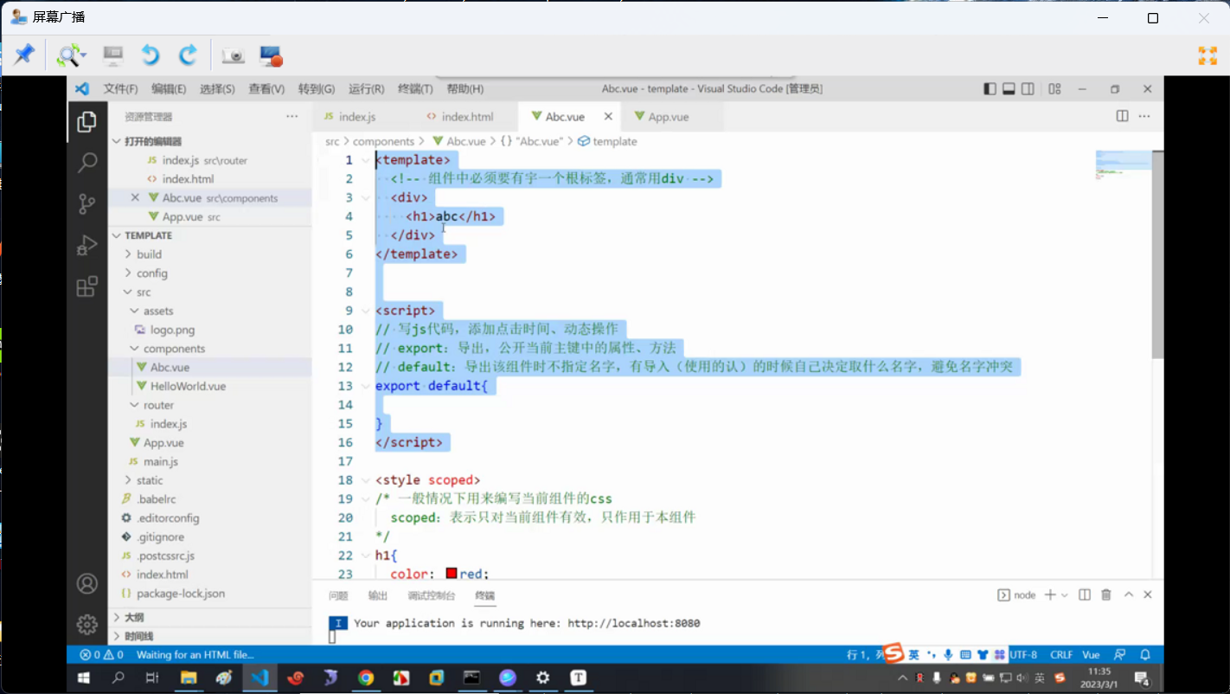The width and height of the screenshot is (1230, 694).
Task: Expand the build folder
Action: pos(149,254)
